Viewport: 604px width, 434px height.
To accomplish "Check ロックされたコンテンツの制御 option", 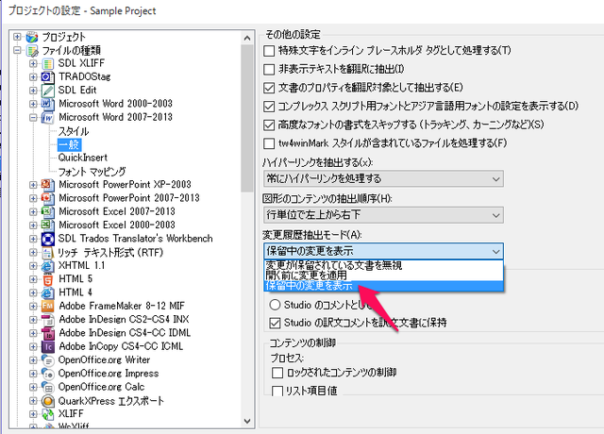I will coord(277,373).
